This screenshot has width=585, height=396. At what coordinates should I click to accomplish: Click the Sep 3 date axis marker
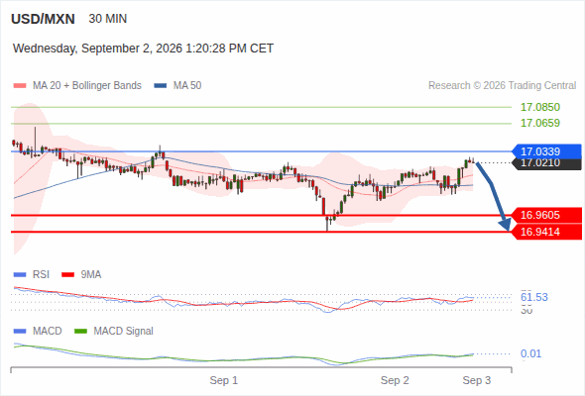tap(477, 380)
